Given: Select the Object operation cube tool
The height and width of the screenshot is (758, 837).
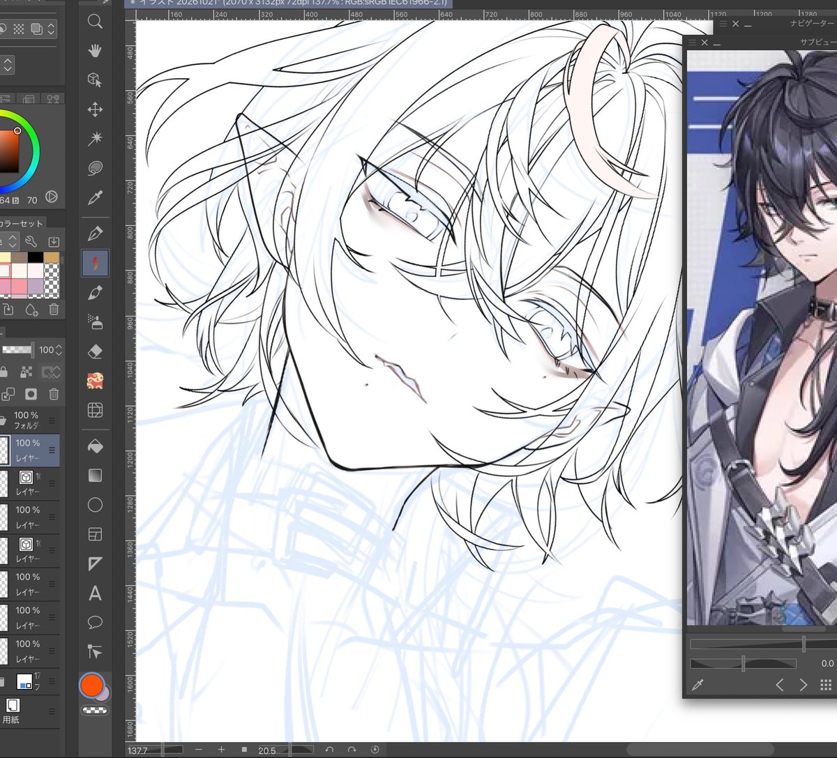Looking at the screenshot, I should 95,80.
